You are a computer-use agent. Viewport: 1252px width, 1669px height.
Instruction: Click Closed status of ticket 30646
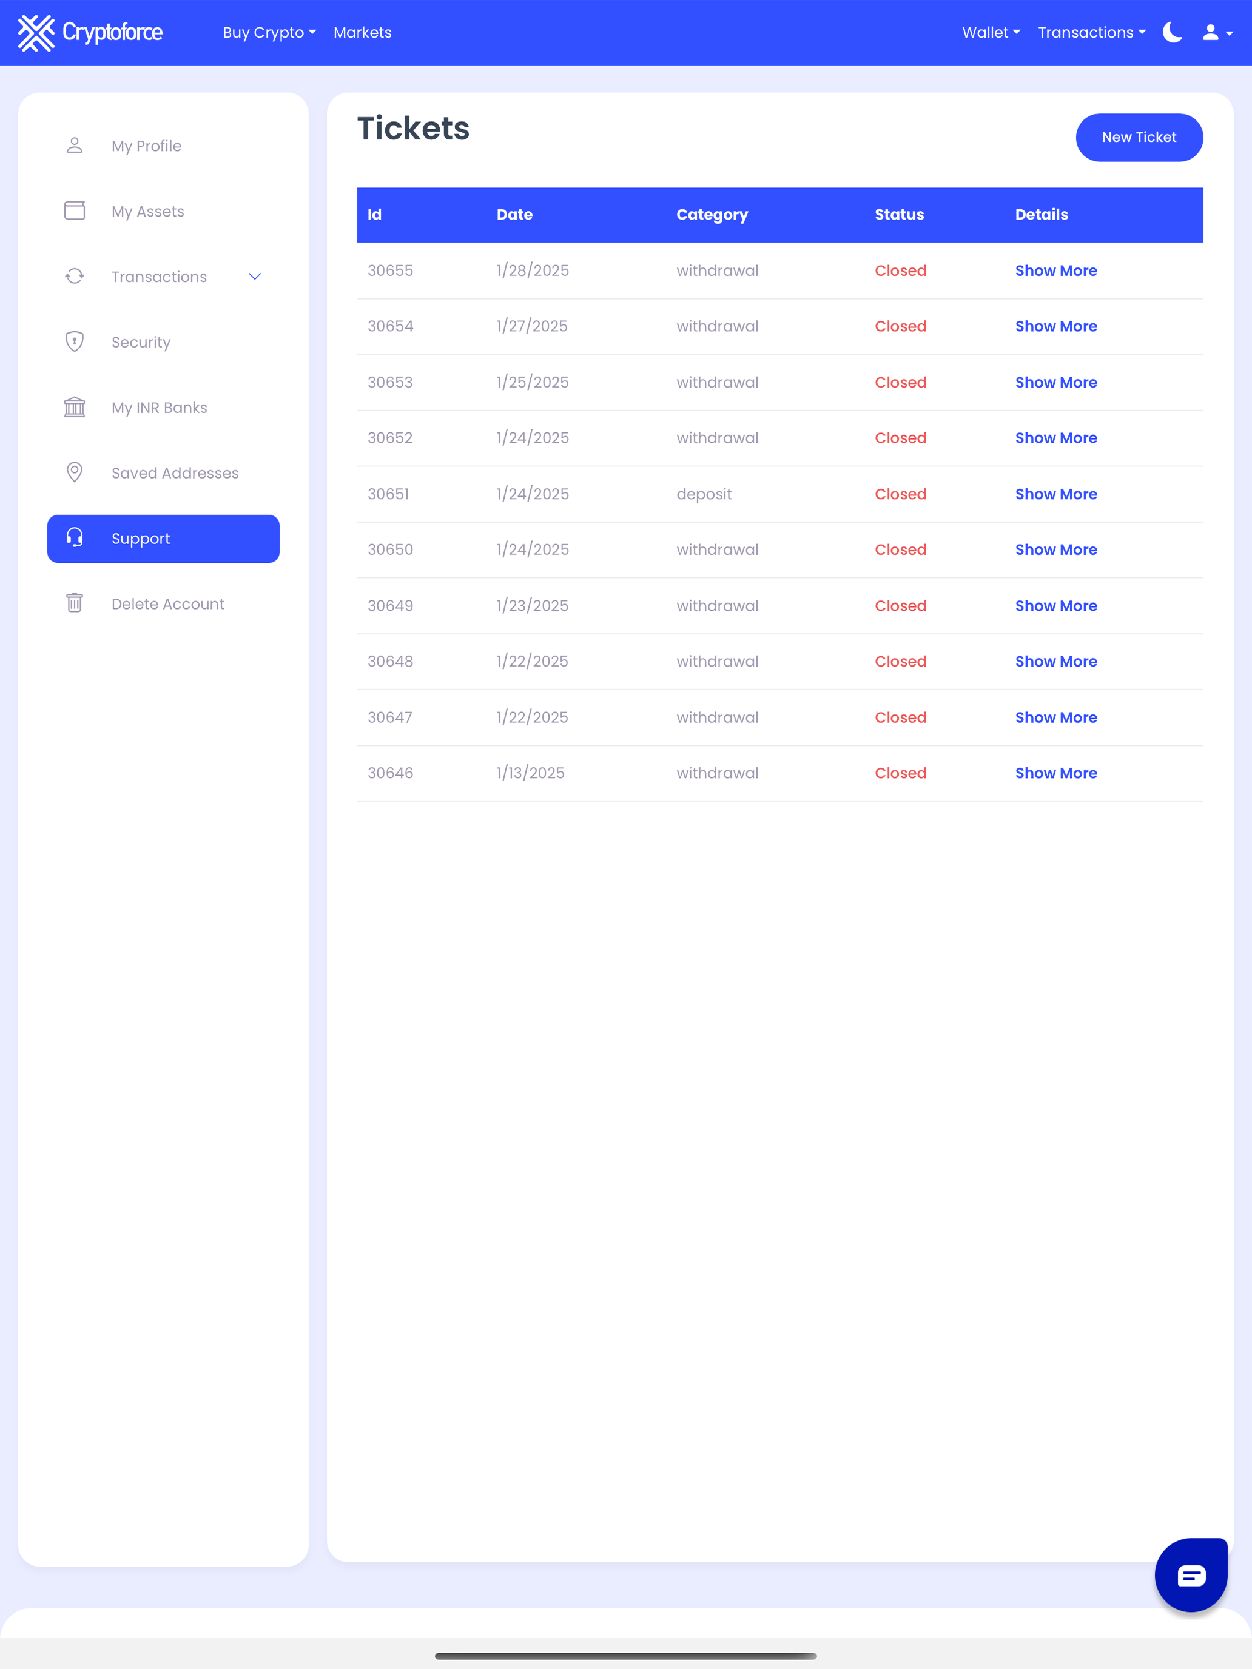pyautogui.click(x=900, y=773)
